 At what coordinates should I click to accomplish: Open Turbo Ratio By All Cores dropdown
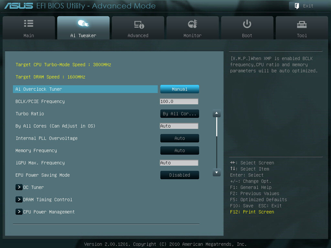click(x=180, y=114)
